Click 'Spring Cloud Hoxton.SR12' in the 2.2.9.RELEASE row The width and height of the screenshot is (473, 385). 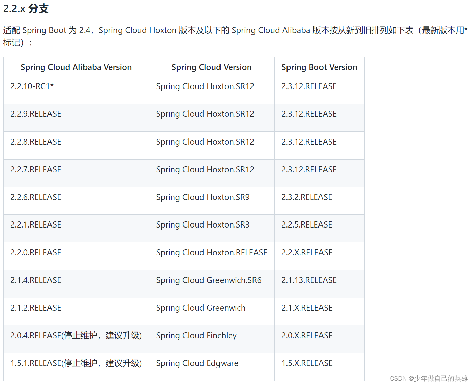click(212, 118)
